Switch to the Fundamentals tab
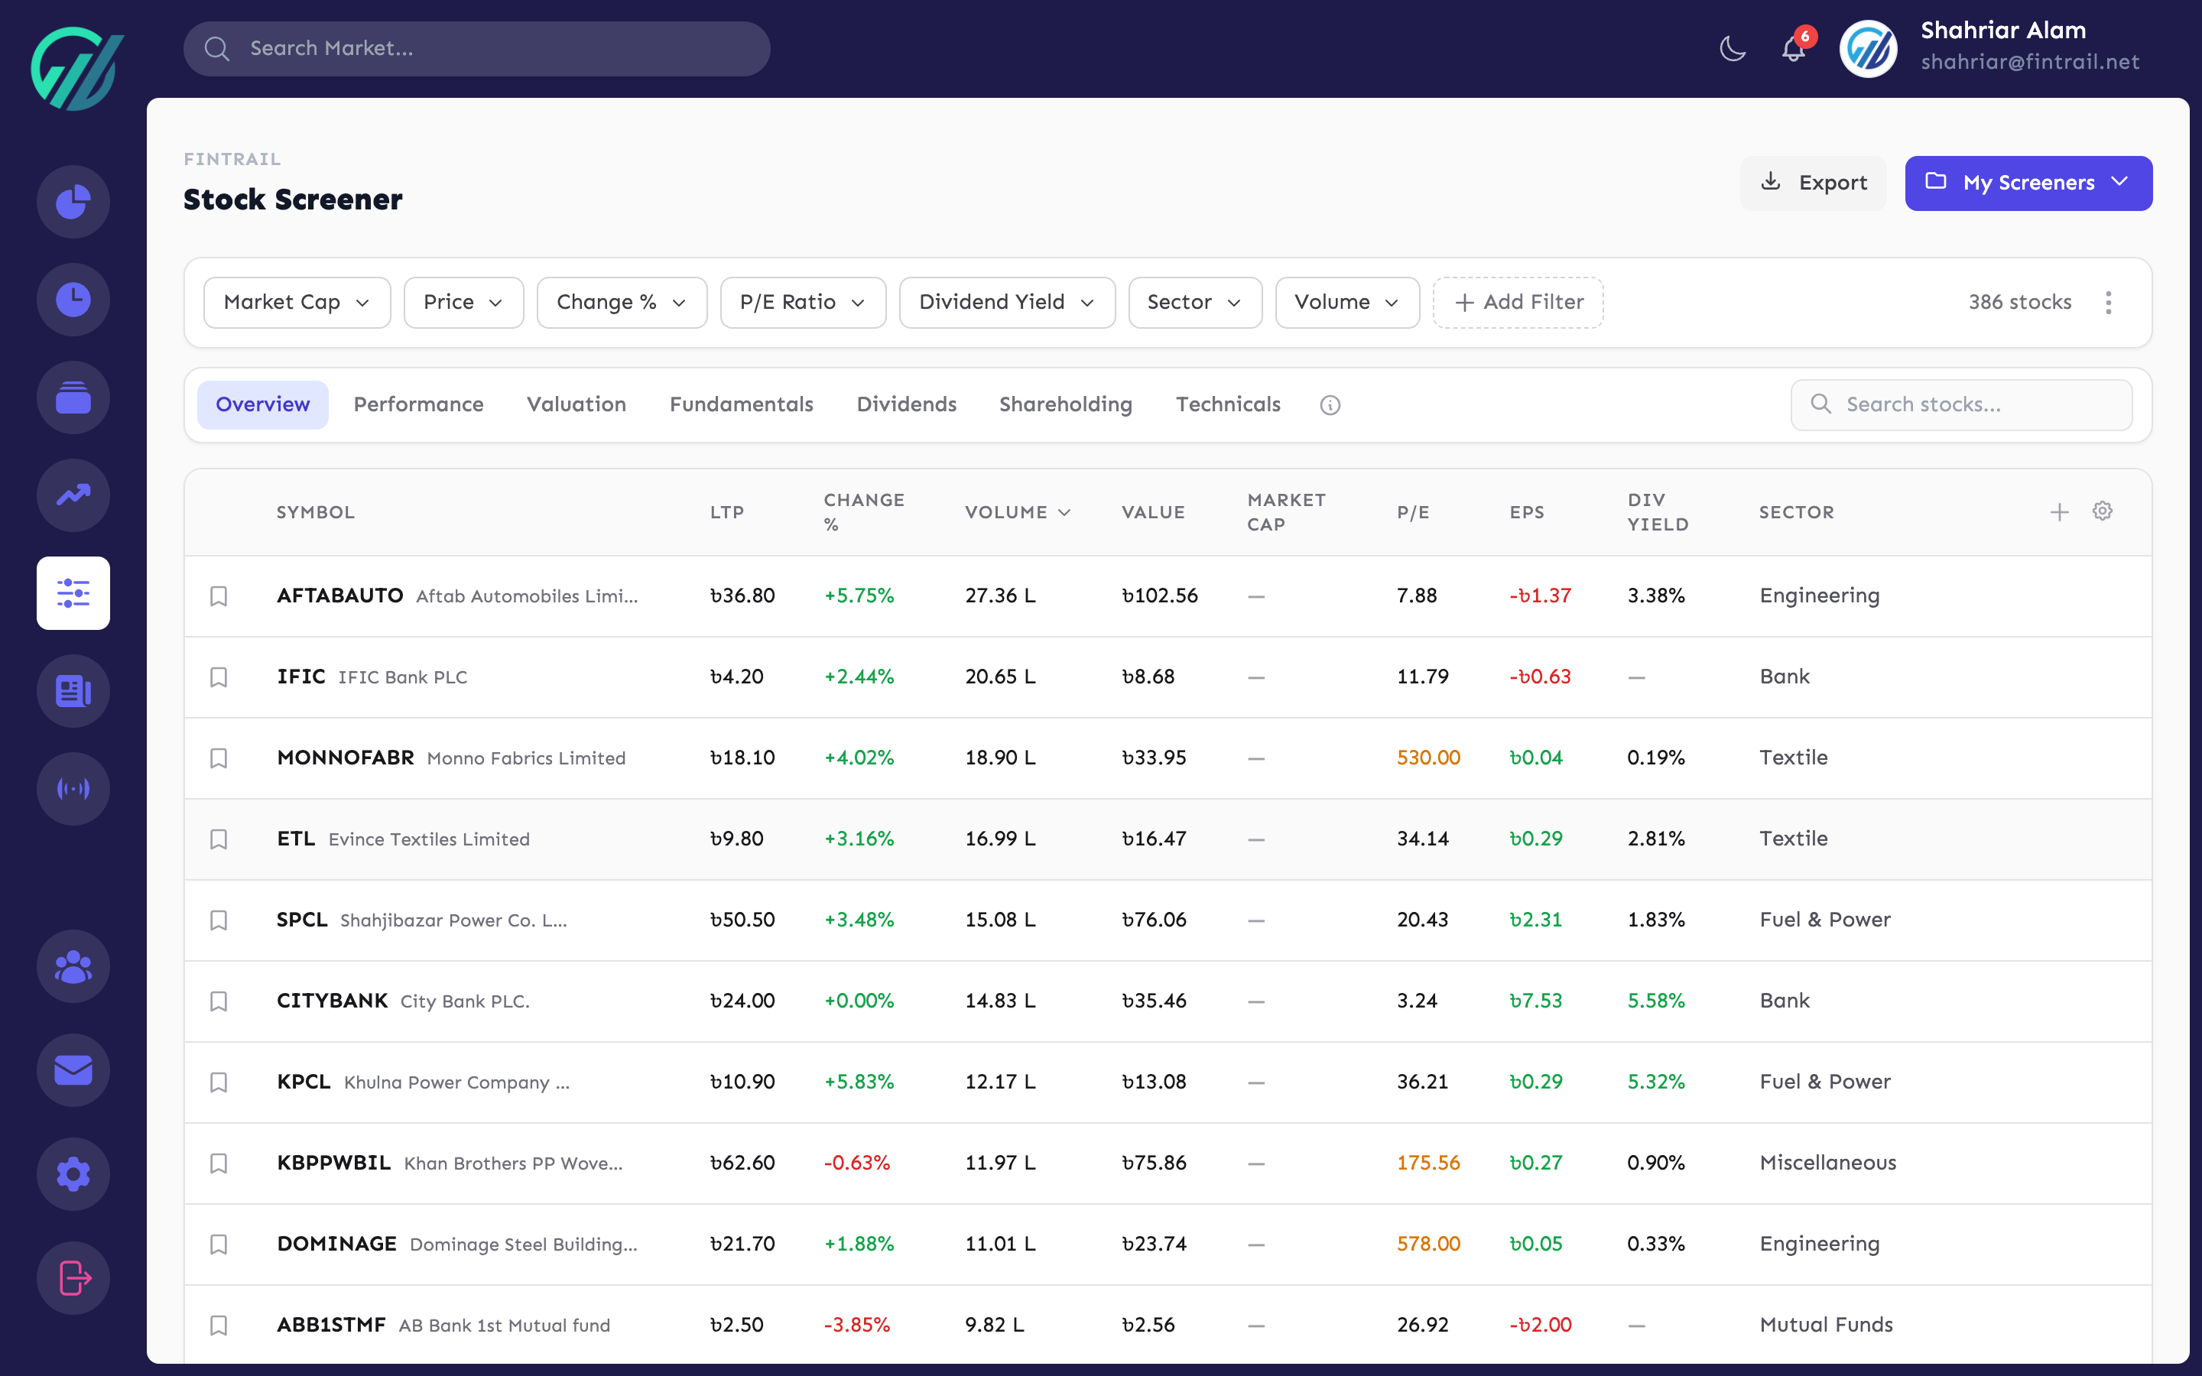The width and height of the screenshot is (2202, 1376). [742, 404]
